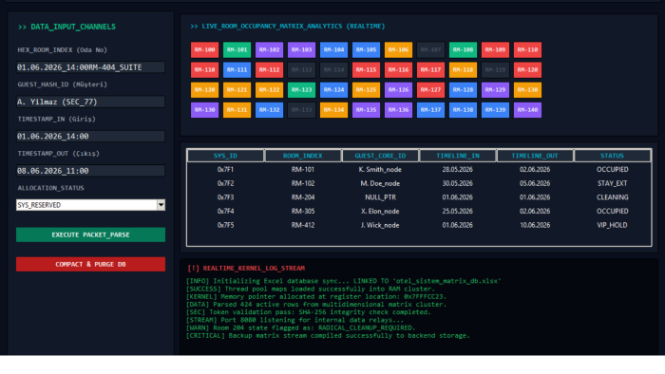The height and width of the screenshot is (374, 665).
Task: Select the purple RM-103 room tile
Action: pos(301,49)
